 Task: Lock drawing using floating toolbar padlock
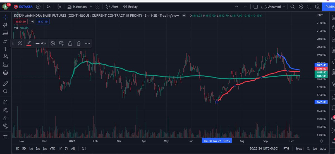click(x=70, y=43)
